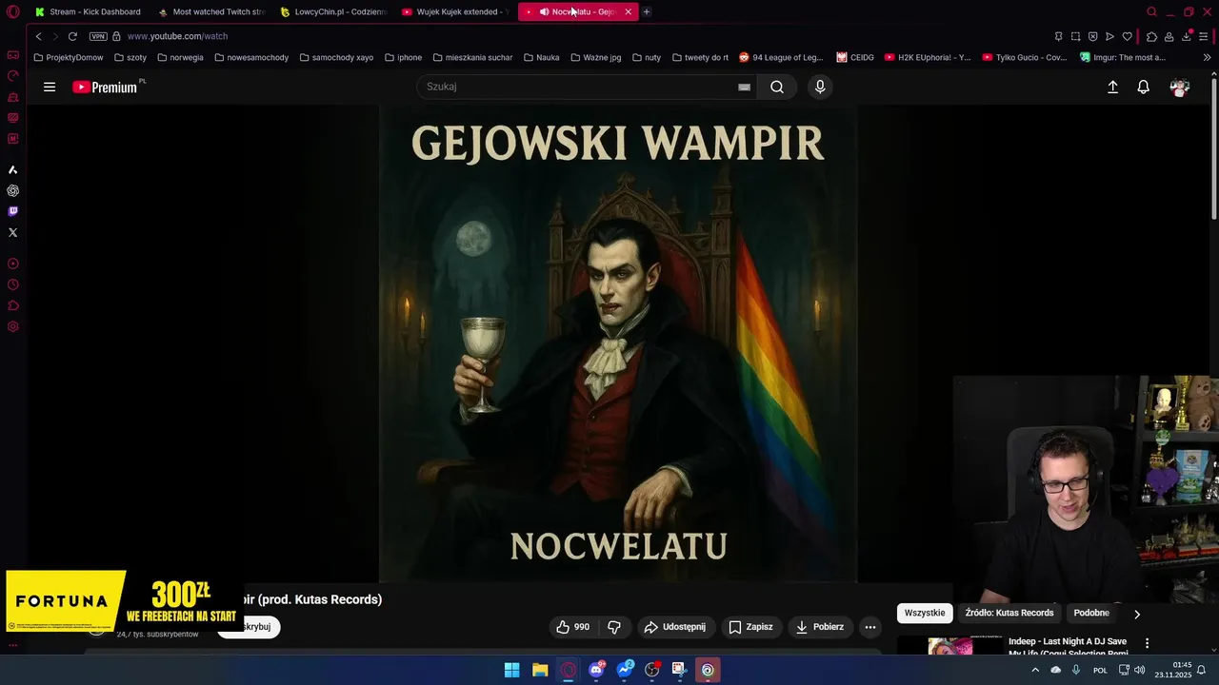Expand hidden bookmarks with double chevron

[x=1207, y=57]
